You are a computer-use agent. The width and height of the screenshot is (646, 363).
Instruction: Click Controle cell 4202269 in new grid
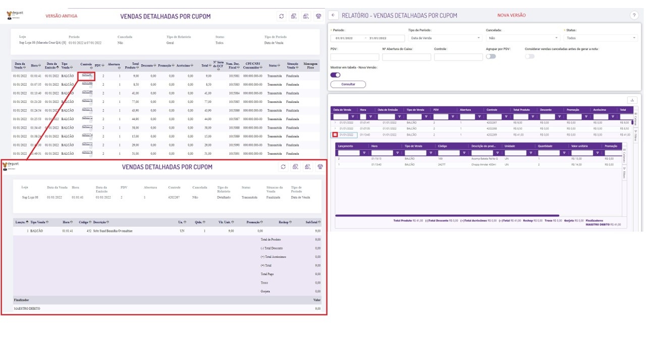click(x=492, y=135)
